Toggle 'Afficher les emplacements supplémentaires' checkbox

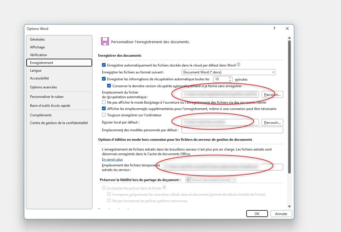pos(104,109)
